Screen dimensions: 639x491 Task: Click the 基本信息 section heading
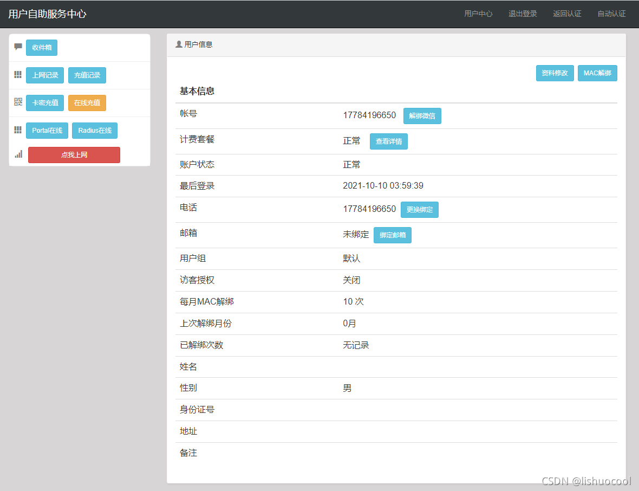(197, 92)
